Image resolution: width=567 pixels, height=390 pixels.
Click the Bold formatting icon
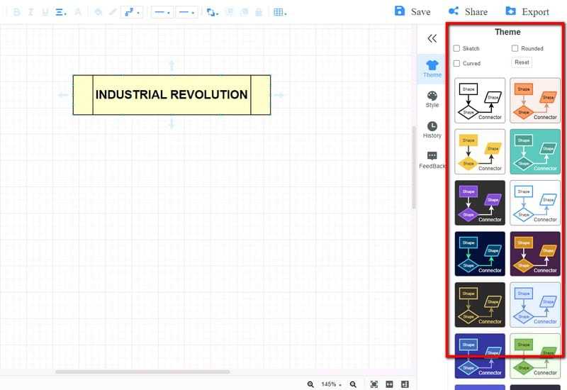point(16,12)
